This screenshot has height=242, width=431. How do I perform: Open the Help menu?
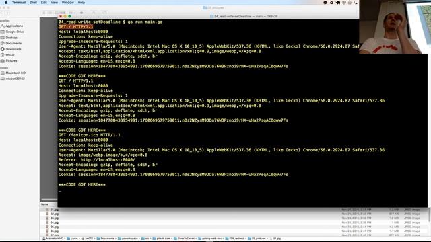coord(81,3)
